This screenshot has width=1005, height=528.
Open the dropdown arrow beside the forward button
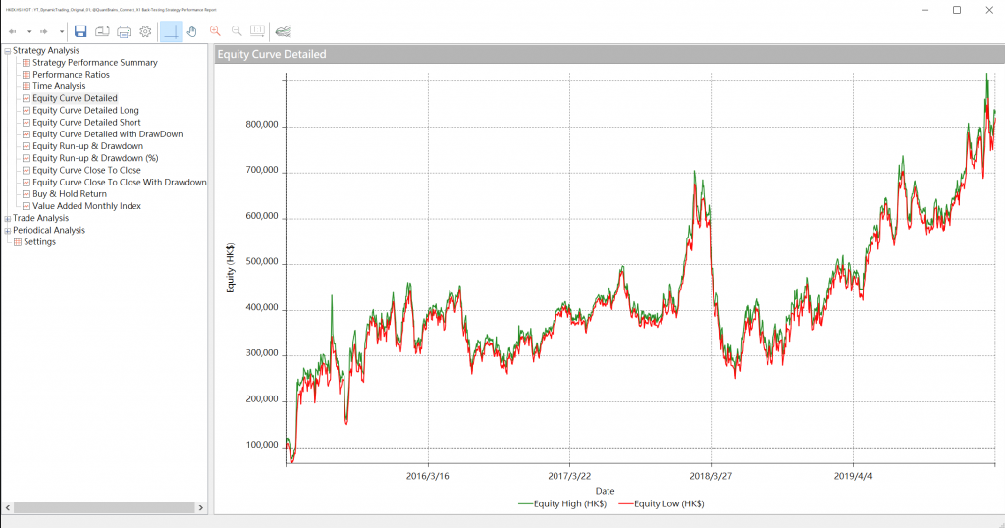(x=61, y=31)
